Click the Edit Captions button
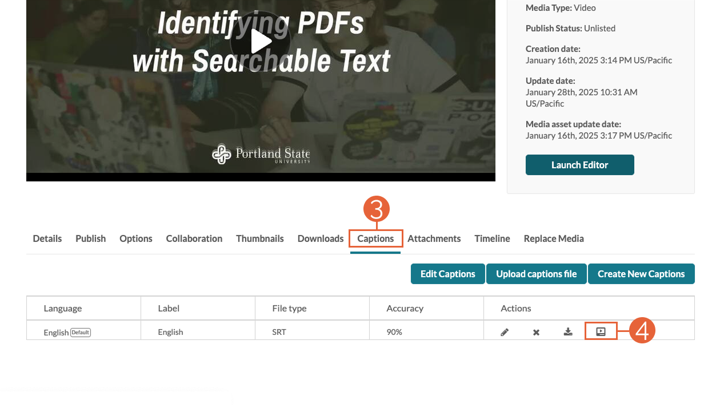Screen dimensions: 720x405 click(448, 274)
